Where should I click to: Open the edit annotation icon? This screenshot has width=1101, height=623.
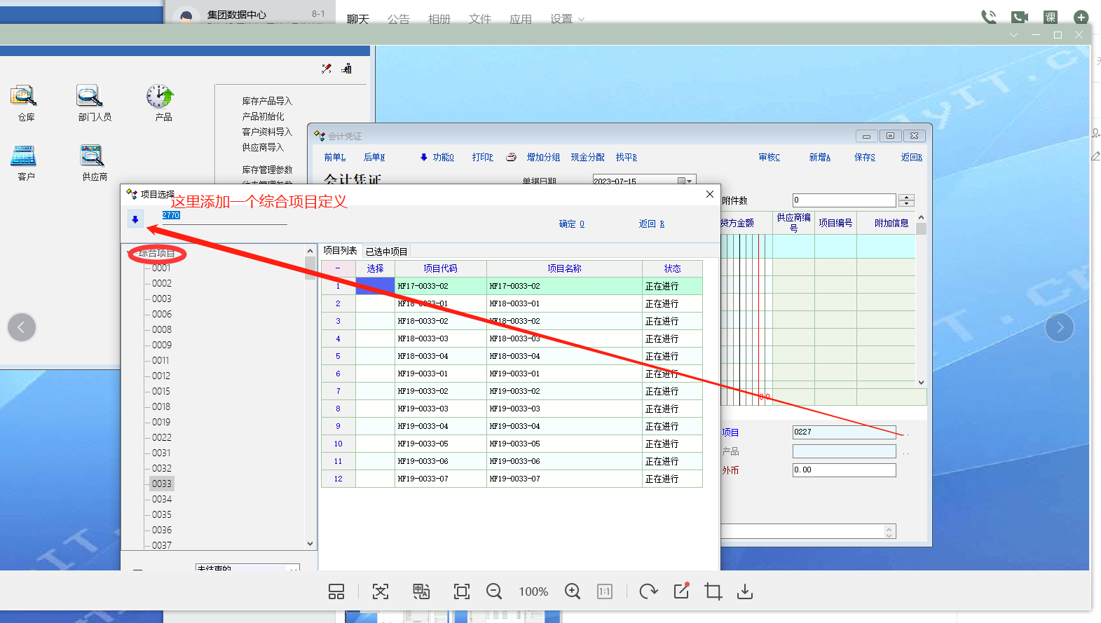coord(681,591)
